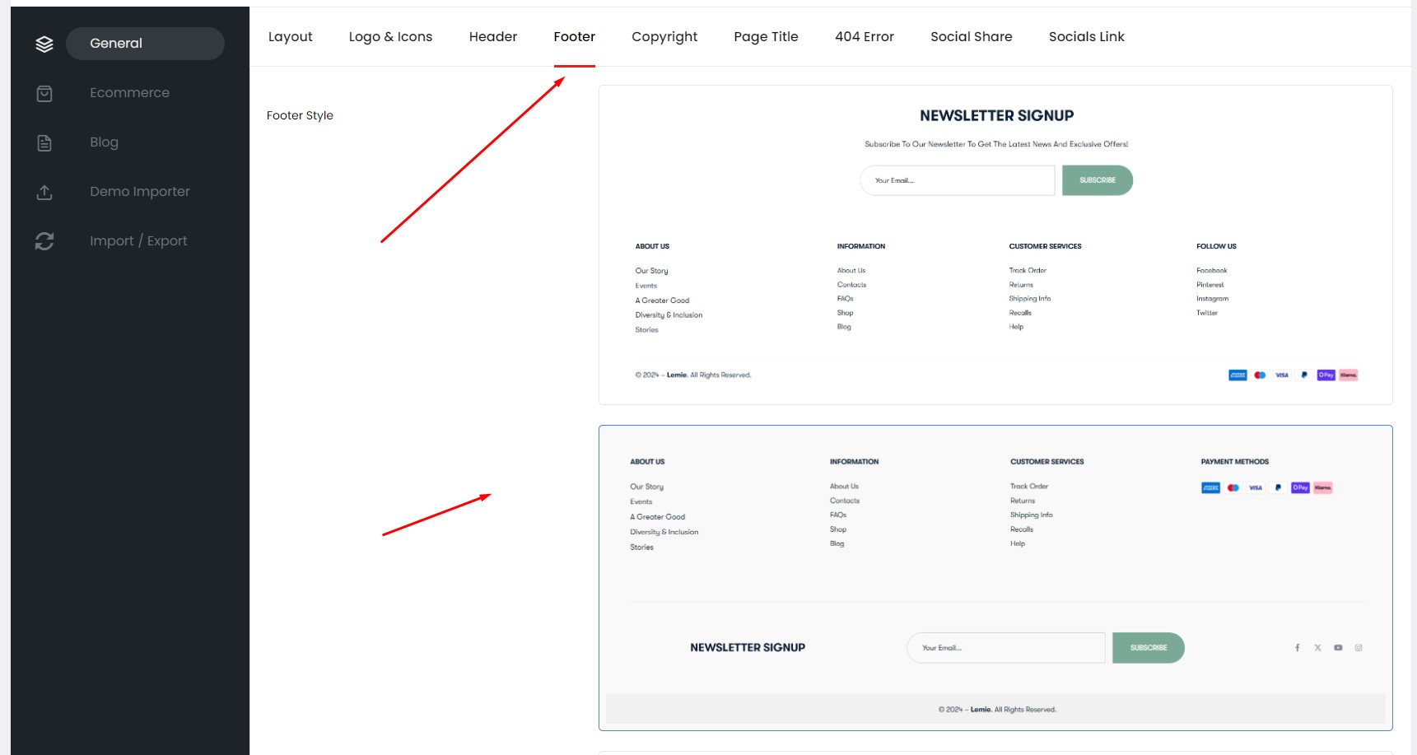Choose the second footer style with bottom newsletter

click(x=995, y=577)
